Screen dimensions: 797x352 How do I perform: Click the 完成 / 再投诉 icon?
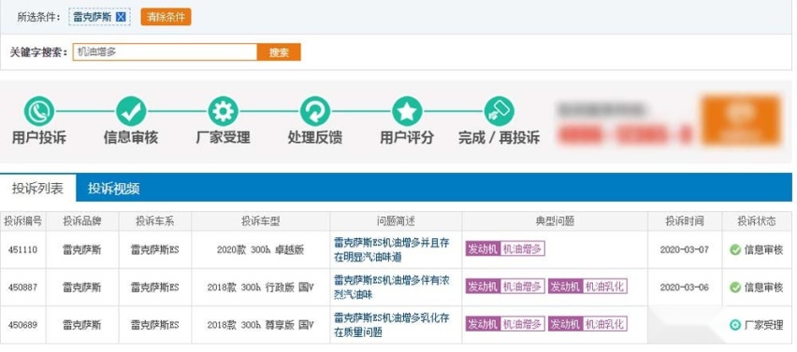click(500, 111)
